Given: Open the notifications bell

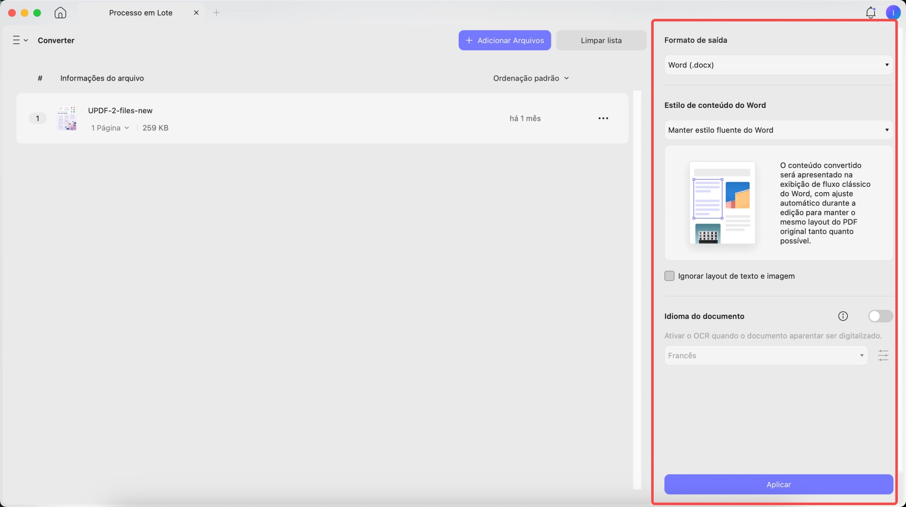Looking at the screenshot, I should point(870,13).
